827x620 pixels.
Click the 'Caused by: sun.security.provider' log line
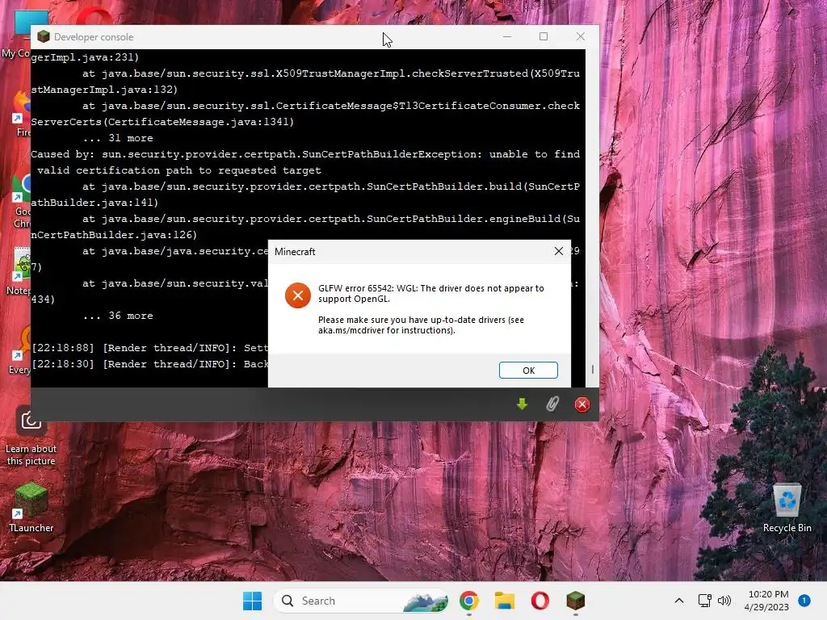[x=305, y=154]
